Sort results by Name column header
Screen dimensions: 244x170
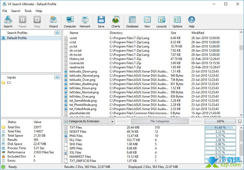pos(88,33)
